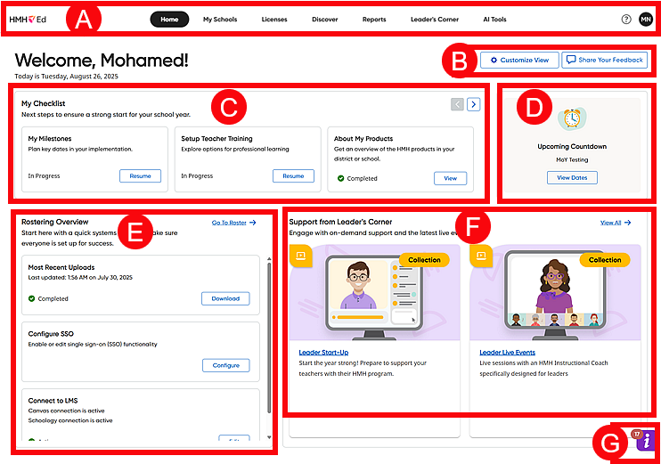Click 'Schoology connection is active' text
Viewport: 661px width, 464px height.
[70, 420]
